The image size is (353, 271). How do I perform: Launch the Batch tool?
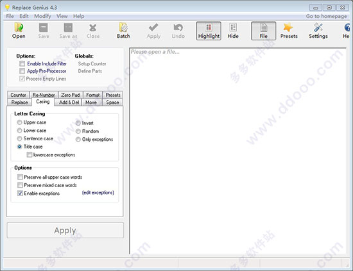123,31
